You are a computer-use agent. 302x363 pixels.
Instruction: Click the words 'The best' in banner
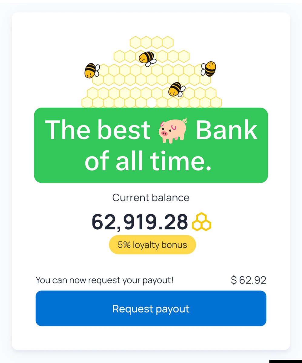pos(98,130)
